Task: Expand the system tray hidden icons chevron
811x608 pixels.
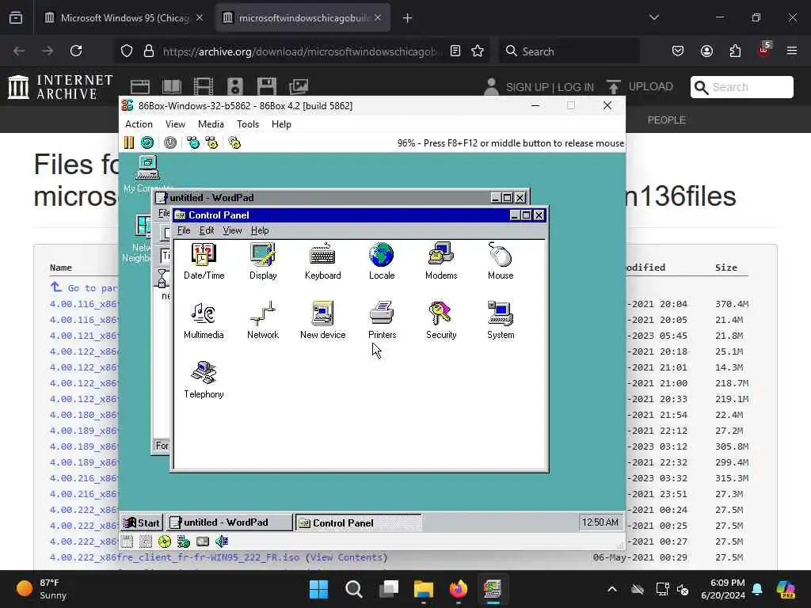Action: 612,589
